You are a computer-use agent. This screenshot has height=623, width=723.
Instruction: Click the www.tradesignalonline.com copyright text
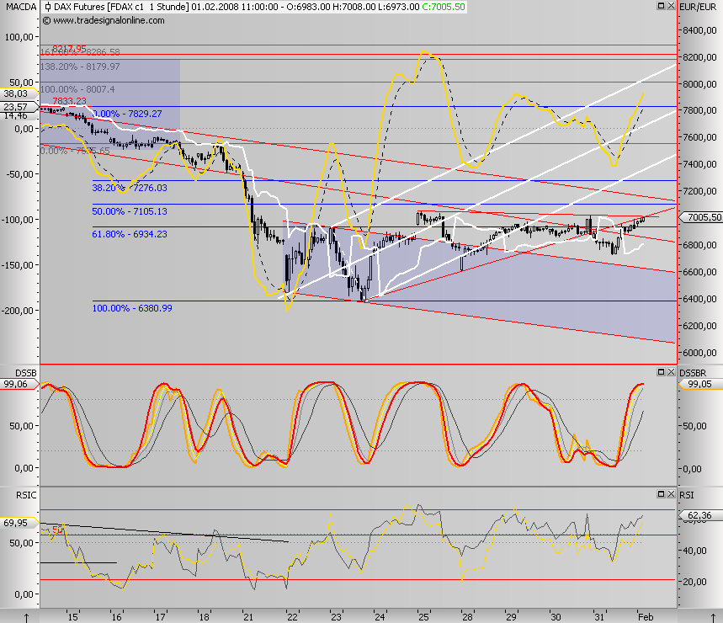104,20
